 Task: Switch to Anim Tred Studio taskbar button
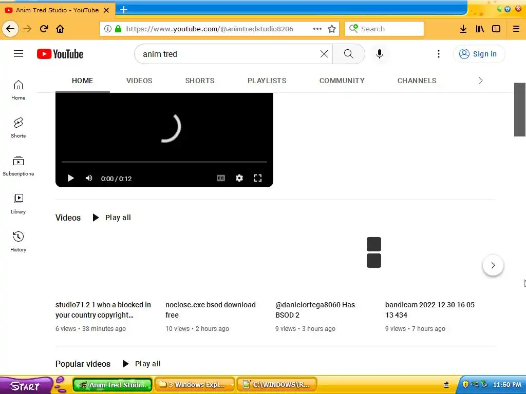point(112,385)
